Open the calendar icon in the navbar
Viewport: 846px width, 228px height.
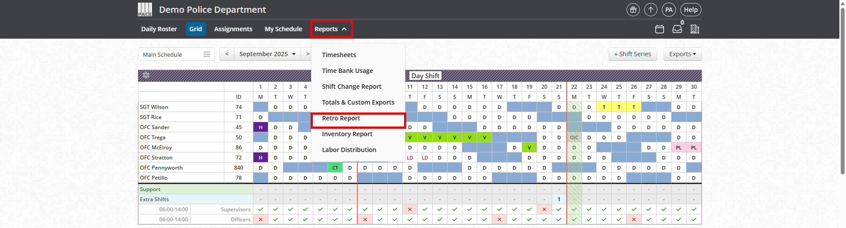tap(660, 29)
